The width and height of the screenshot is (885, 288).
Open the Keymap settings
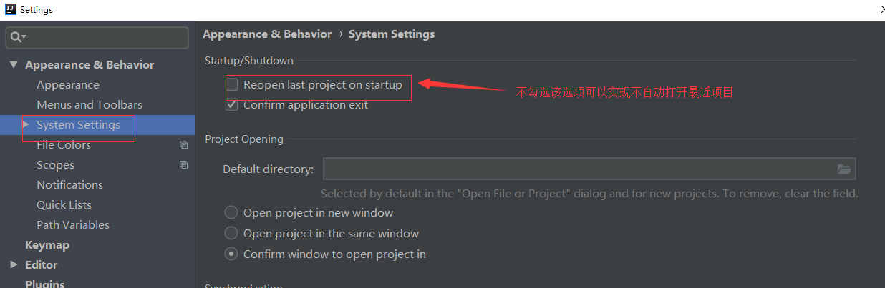pyautogui.click(x=47, y=245)
